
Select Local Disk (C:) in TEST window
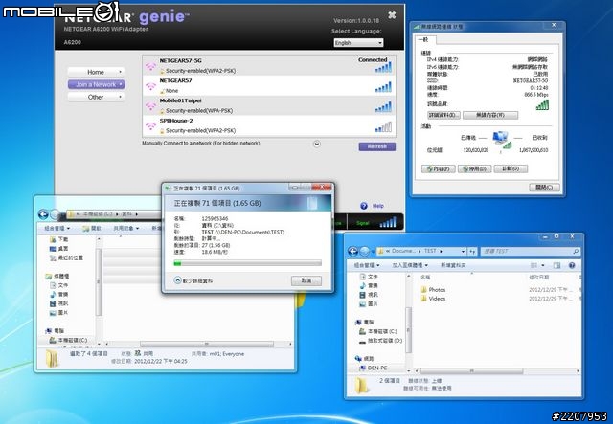point(377,331)
